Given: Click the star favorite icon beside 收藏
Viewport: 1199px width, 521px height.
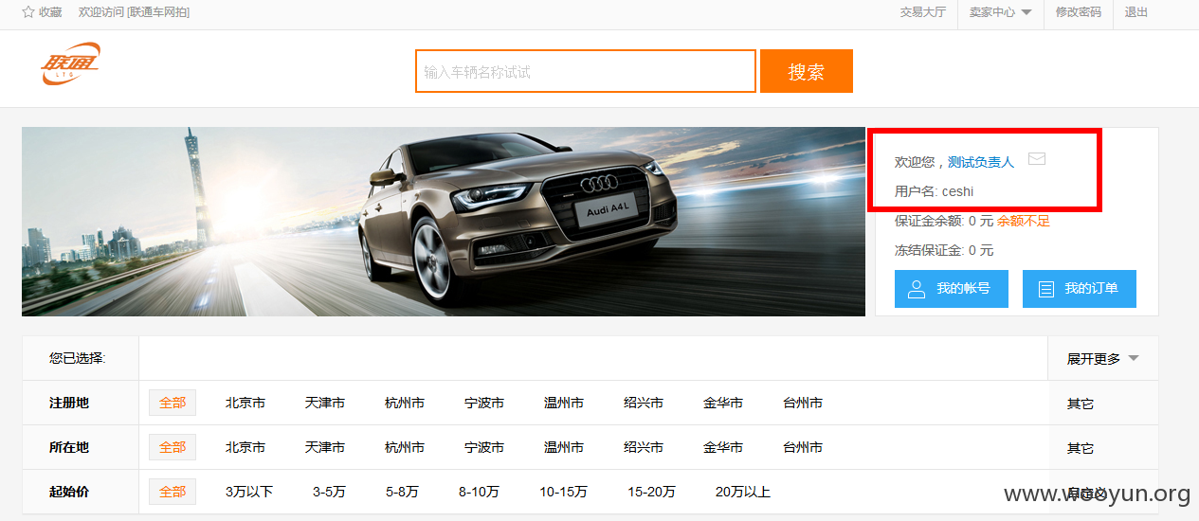Looking at the screenshot, I should point(28,12).
